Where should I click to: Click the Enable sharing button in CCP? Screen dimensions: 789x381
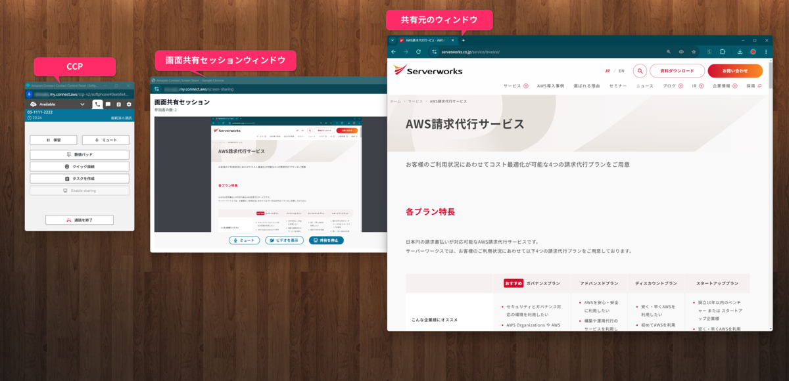click(80, 190)
